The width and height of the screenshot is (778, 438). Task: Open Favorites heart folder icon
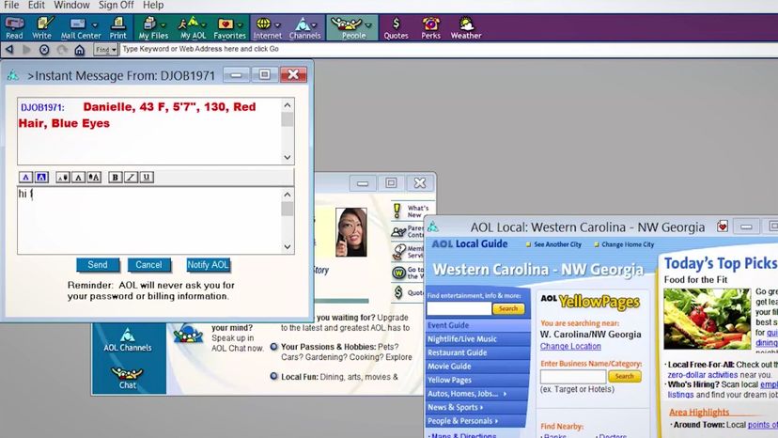[x=226, y=28]
